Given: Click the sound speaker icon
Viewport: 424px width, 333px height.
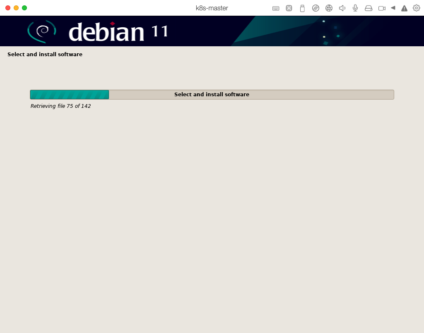Looking at the screenshot, I should [342, 8].
